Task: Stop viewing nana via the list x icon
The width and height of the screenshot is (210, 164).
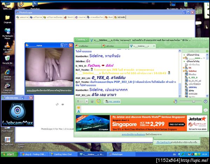Action: coord(204,58)
